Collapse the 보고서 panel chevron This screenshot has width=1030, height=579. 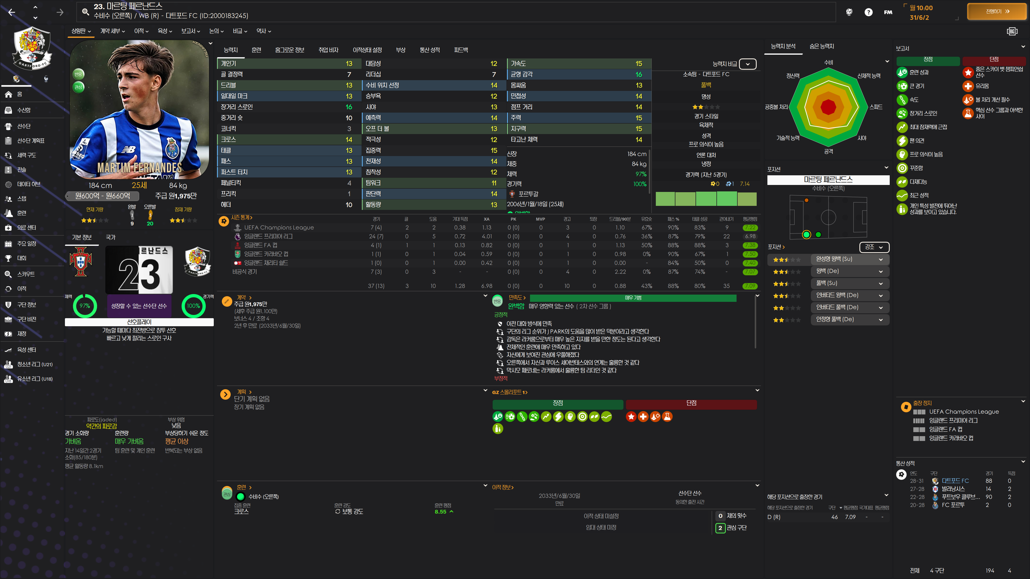[1023, 47]
